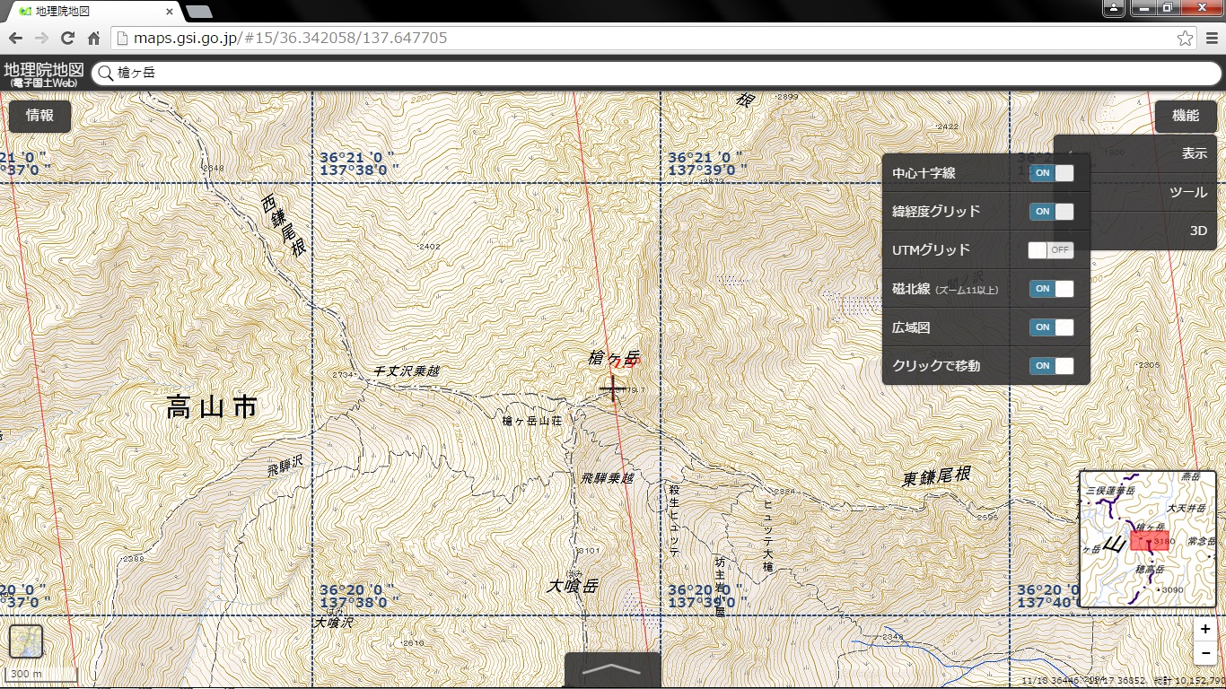Bookmark this page with the star icon
This screenshot has height=689, width=1226.
(1185, 38)
